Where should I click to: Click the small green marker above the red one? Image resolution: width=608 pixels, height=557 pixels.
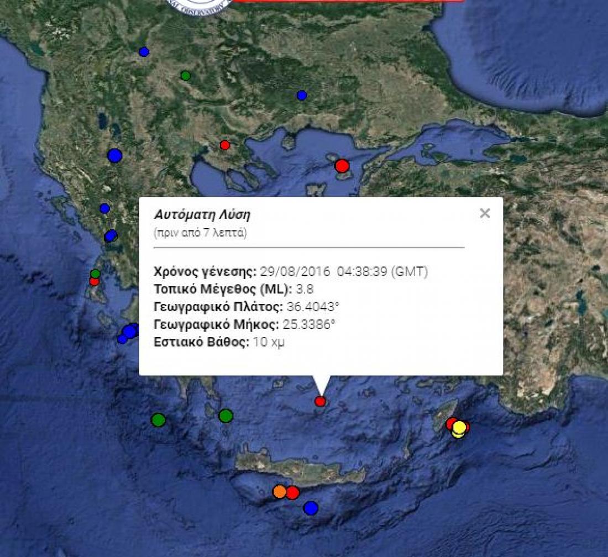[95, 274]
